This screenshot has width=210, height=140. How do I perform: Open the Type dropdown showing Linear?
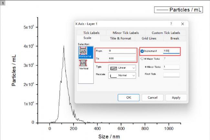122,68
